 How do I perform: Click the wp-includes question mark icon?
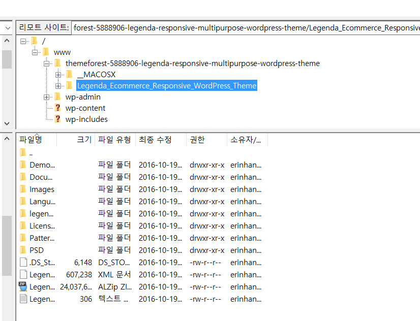[57, 119]
